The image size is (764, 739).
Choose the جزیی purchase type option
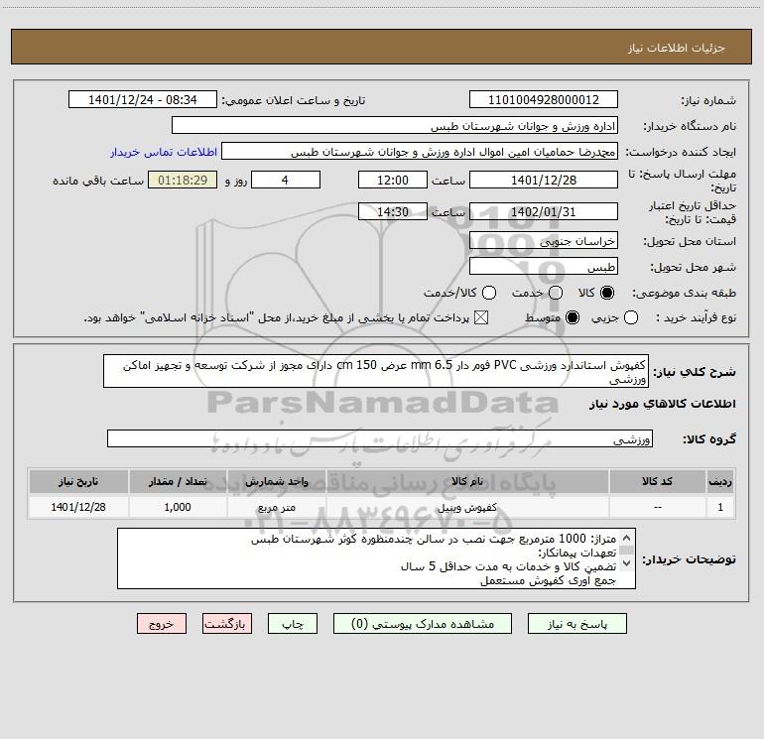pyautogui.click(x=630, y=317)
